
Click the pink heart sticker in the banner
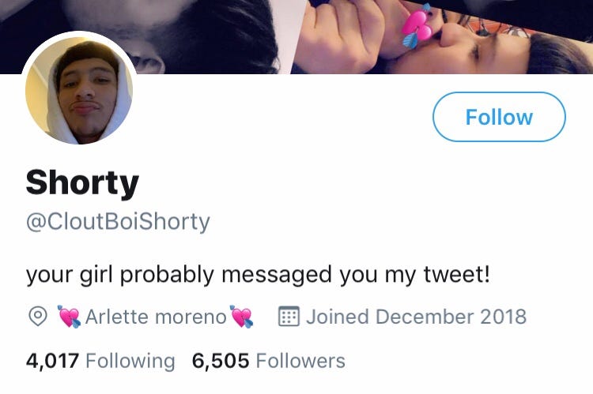click(417, 26)
